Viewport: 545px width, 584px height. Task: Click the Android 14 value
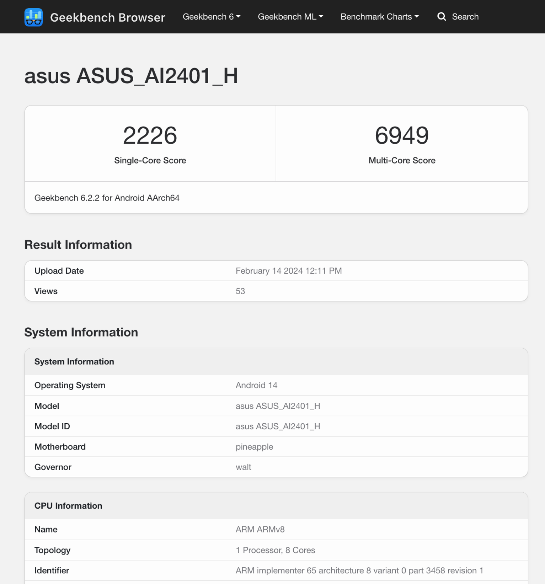[257, 385]
